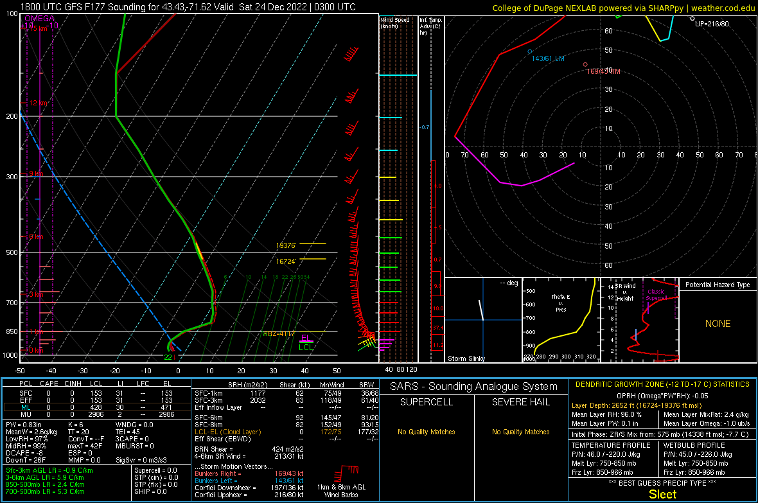Click the UP=216/80 hodograph label
Screen dimensions: 758x503
pos(712,24)
